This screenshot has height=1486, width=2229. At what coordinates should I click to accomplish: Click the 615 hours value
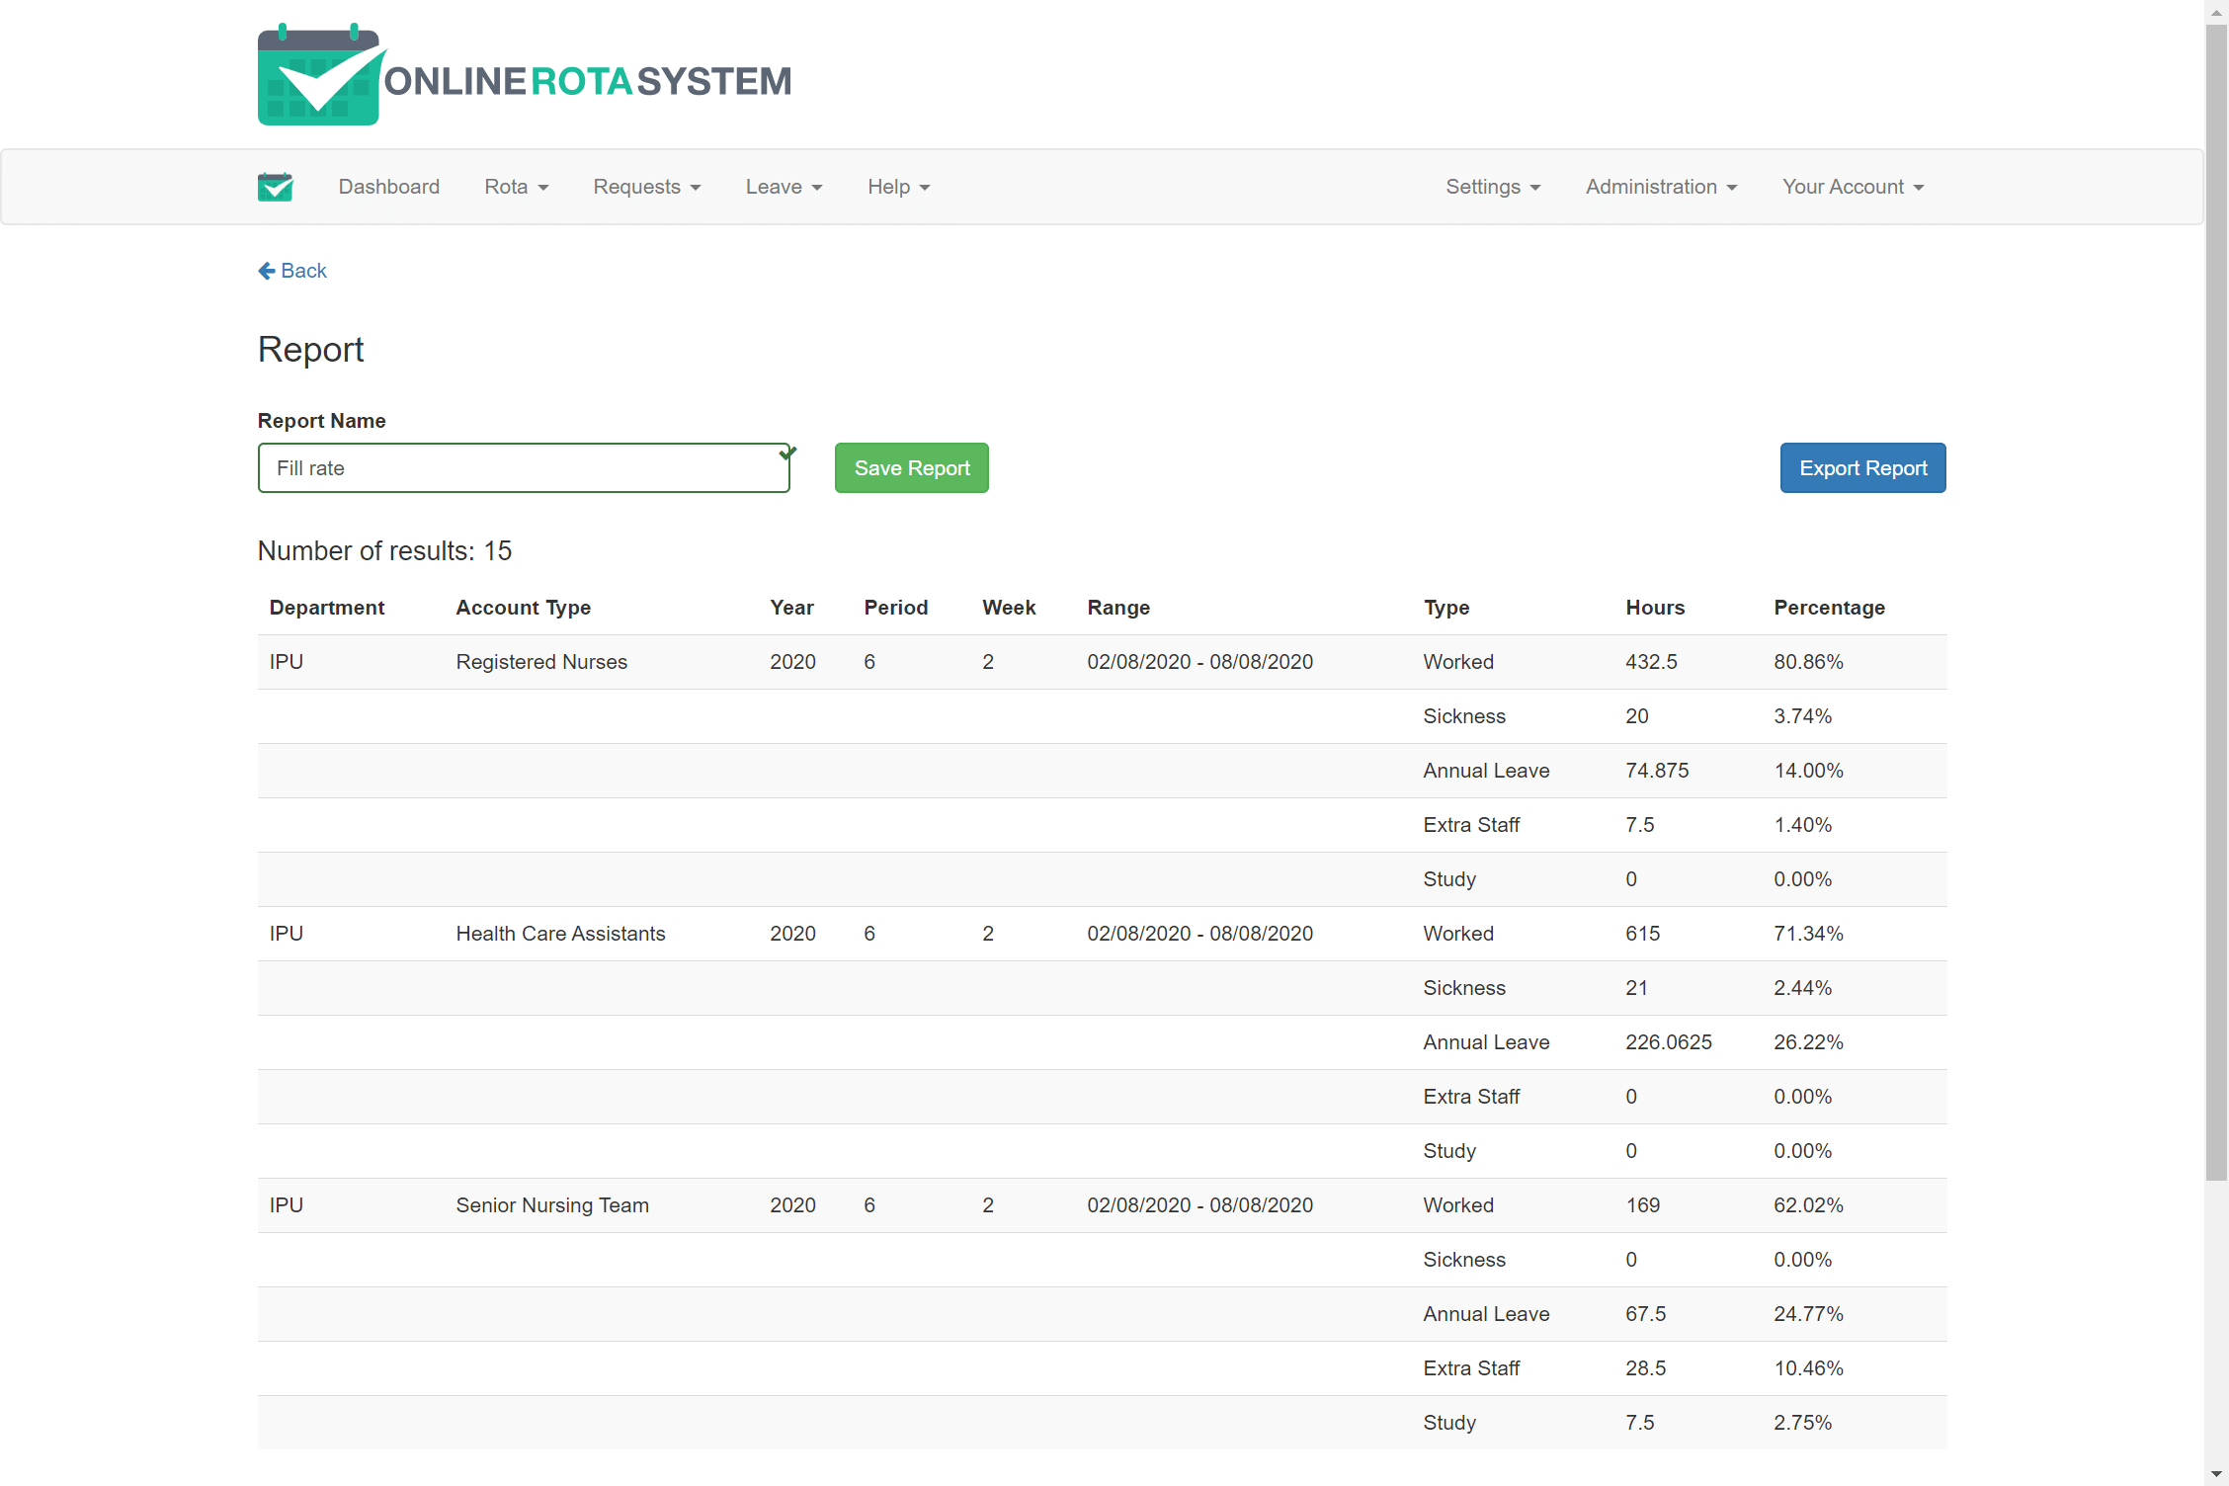1643,934
